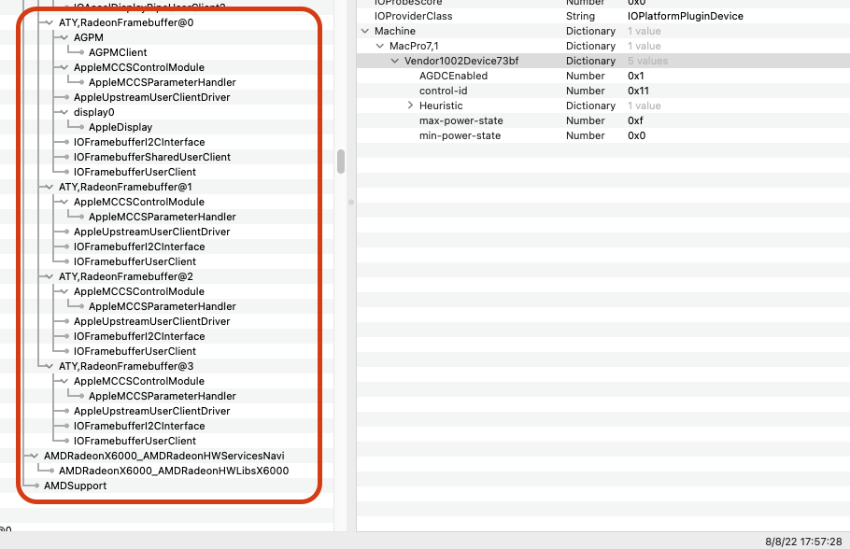The height and width of the screenshot is (549, 850).
Task: Select the AGDCEnabled property row
Action: pyautogui.click(x=602, y=76)
